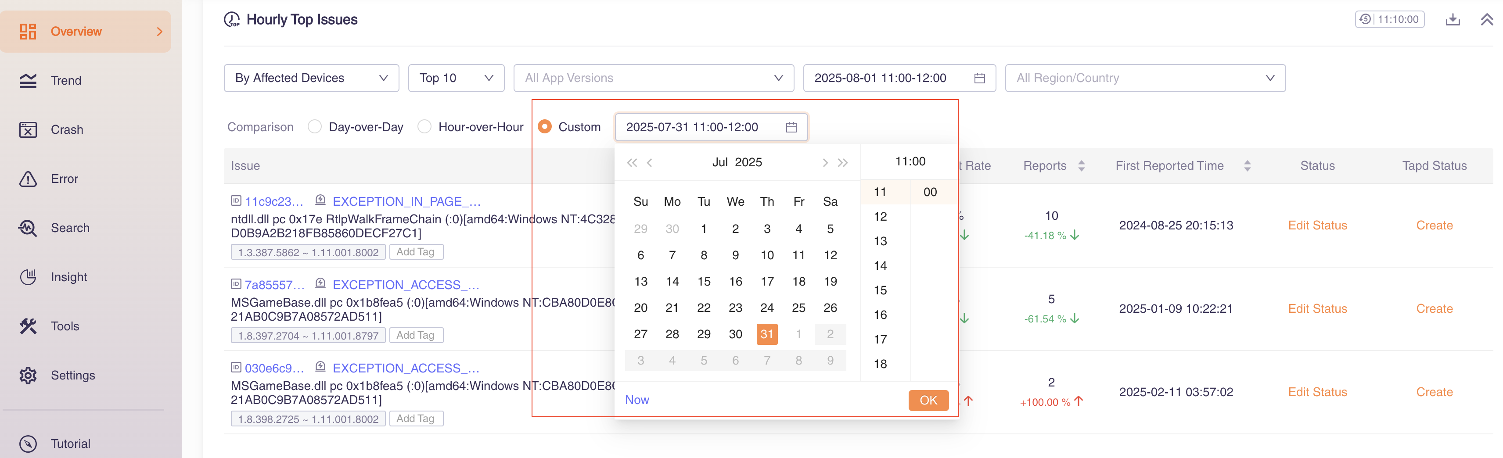Open Crash section in sidebar
Screen dimensions: 1503x458
pyautogui.click(x=67, y=129)
